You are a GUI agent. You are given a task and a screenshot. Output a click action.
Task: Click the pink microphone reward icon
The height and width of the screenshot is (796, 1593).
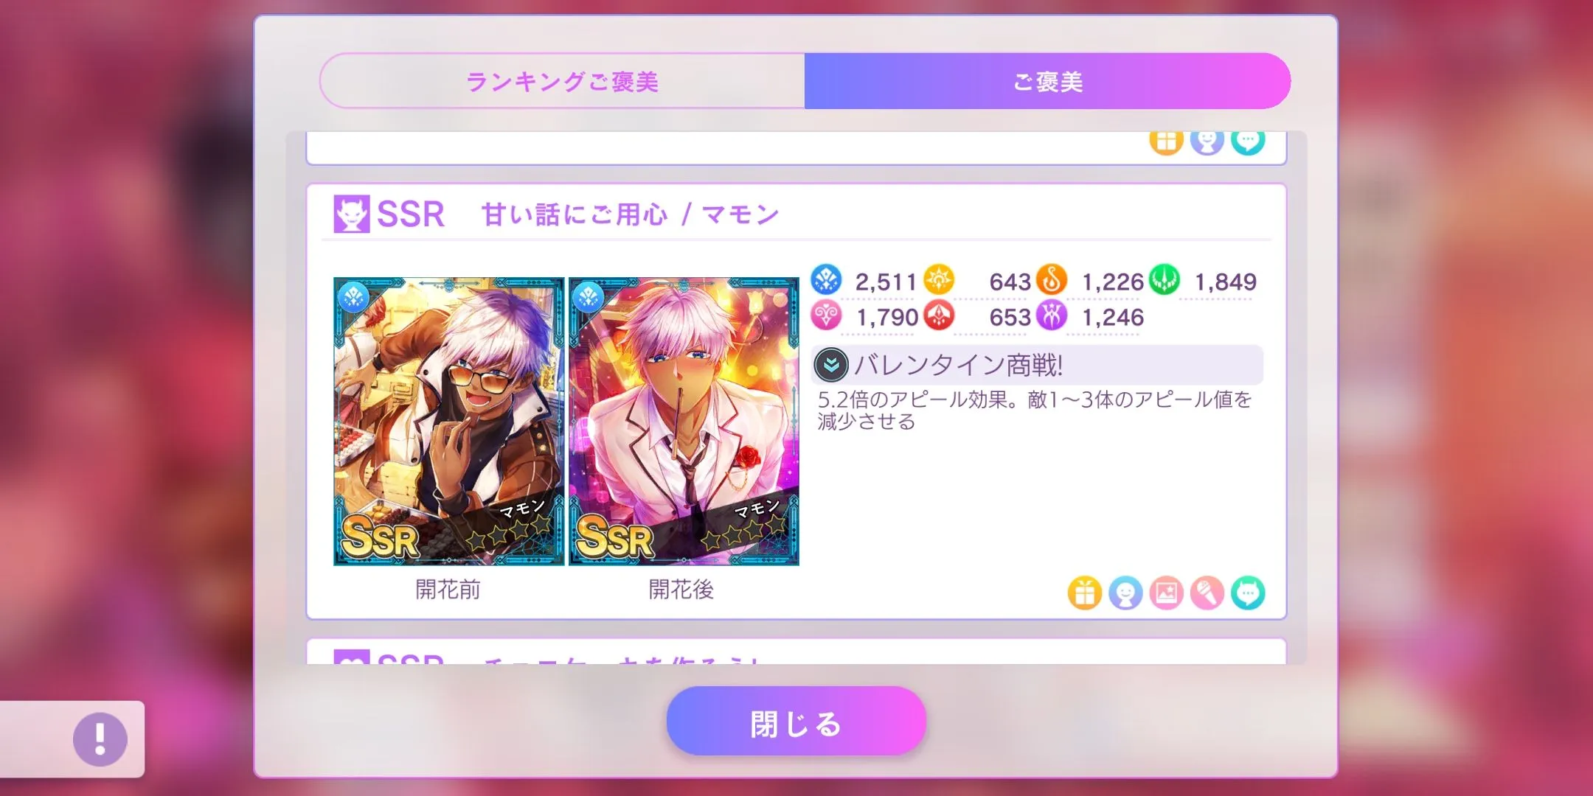coord(1207,593)
